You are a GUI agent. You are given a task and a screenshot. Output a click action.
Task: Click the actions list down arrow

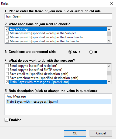(109, 82)
